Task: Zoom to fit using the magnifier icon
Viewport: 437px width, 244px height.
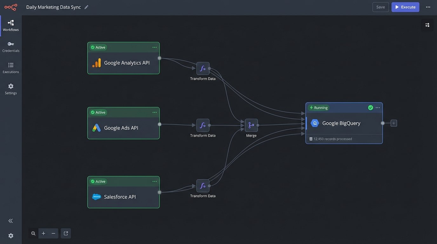Action: [x=33, y=233]
